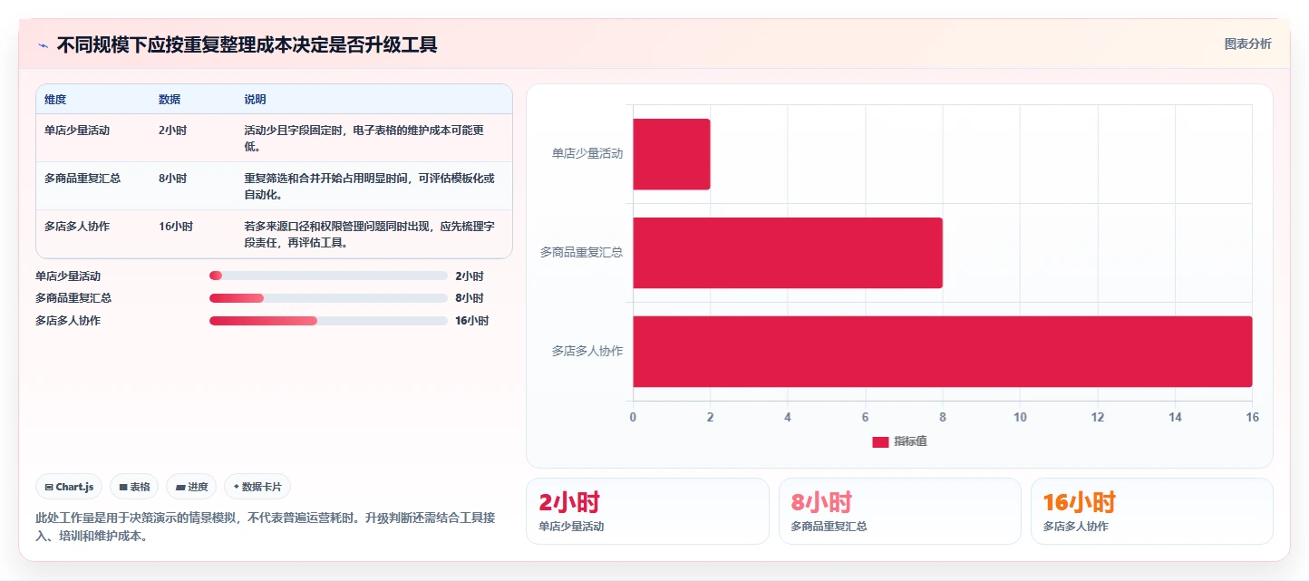Click the 16小时 table value

[x=176, y=227]
